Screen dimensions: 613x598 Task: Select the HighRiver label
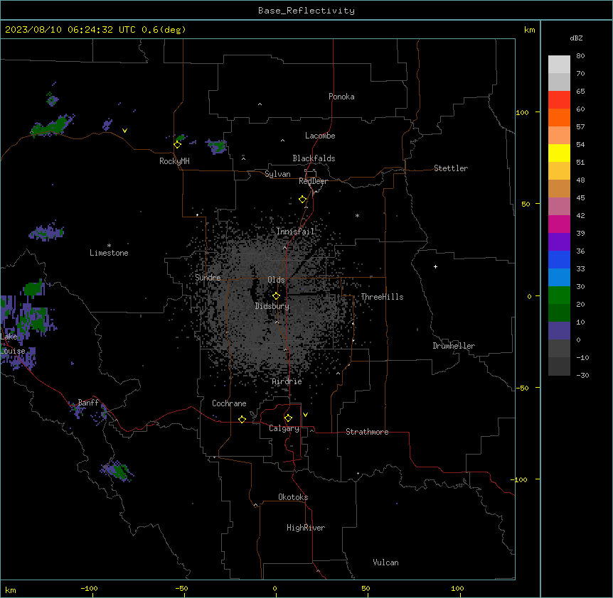(306, 528)
